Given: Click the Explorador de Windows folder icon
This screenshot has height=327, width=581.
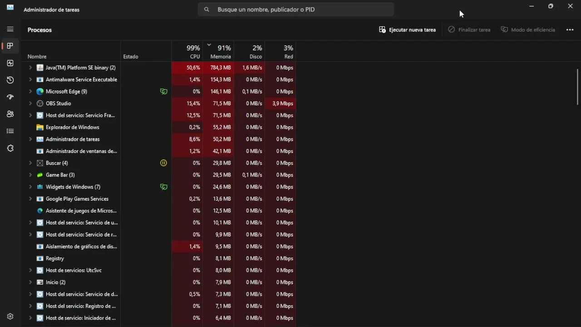Looking at the screenshot, I should [x=40, y=127].
